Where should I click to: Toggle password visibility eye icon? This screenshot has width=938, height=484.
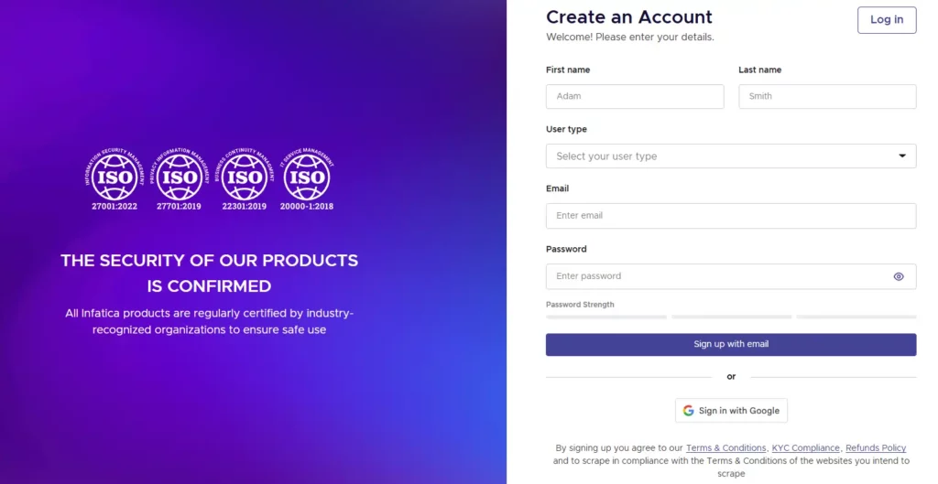pyautogui.click(x=899, y=276)
